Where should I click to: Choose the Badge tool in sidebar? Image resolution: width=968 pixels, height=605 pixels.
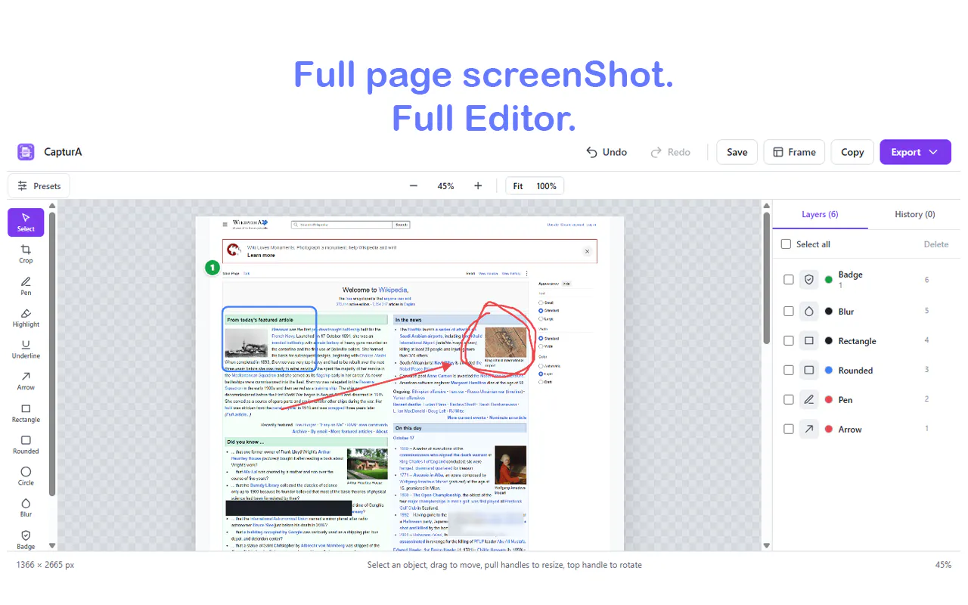26,539
